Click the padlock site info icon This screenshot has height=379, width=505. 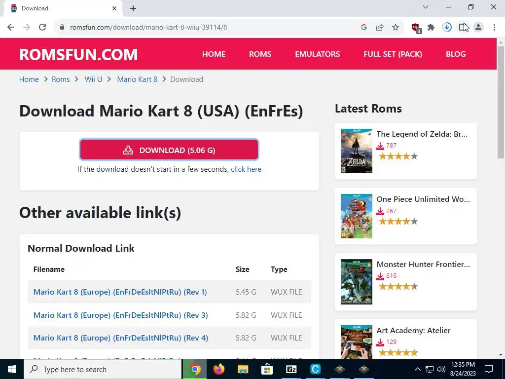[x=62, y=27]
